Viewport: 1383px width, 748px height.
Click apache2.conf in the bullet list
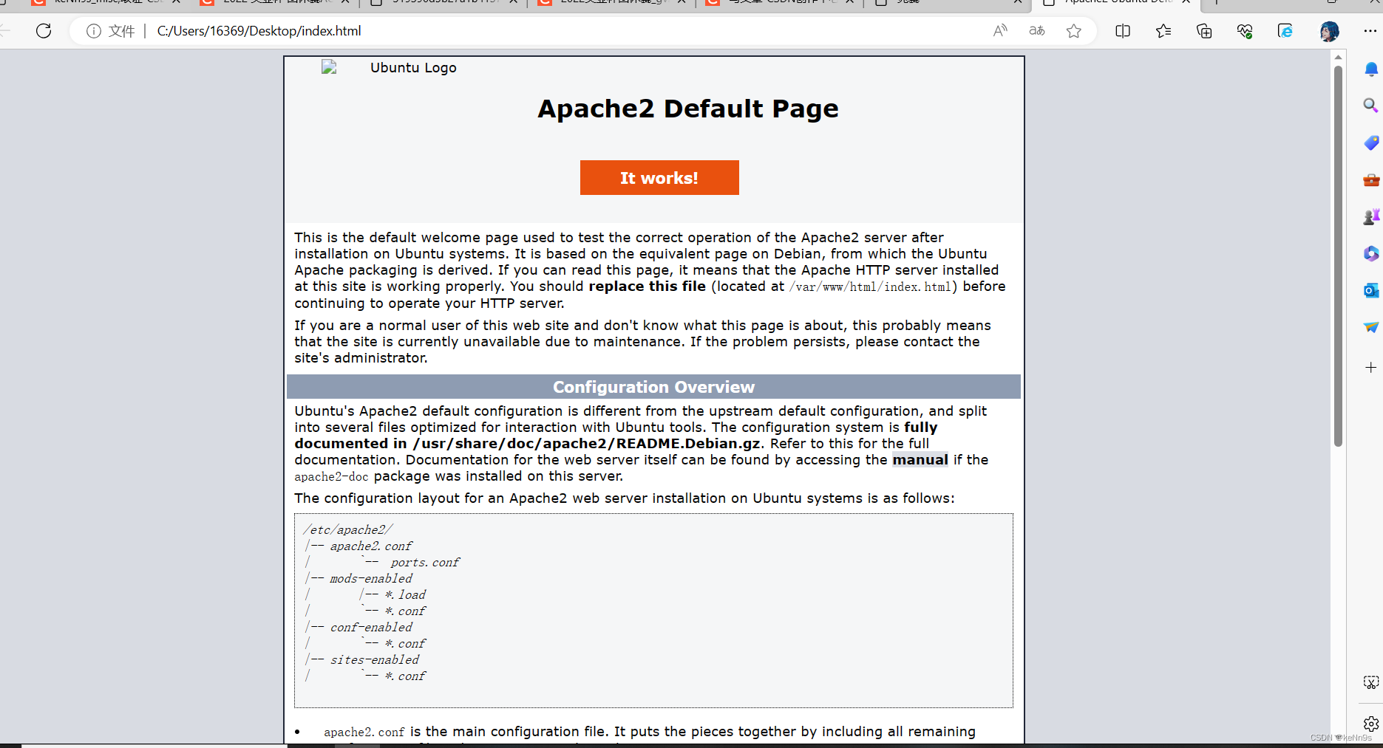364,732
